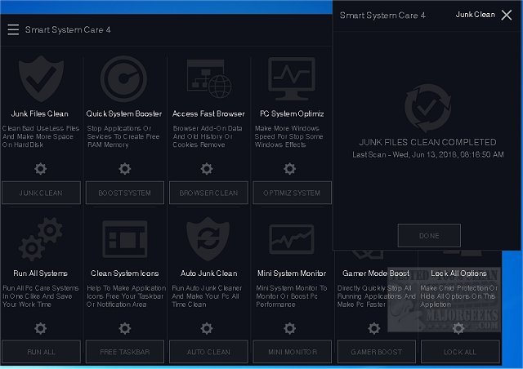The height and width of the screenshot is (369, 523).
Task: Click the BOOST SYSTEM button
Action: 125,193
